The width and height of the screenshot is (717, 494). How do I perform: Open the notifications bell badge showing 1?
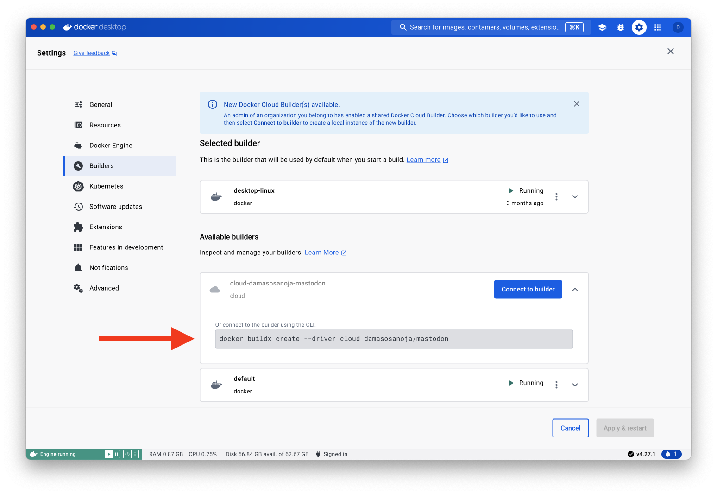click(671, 454)
